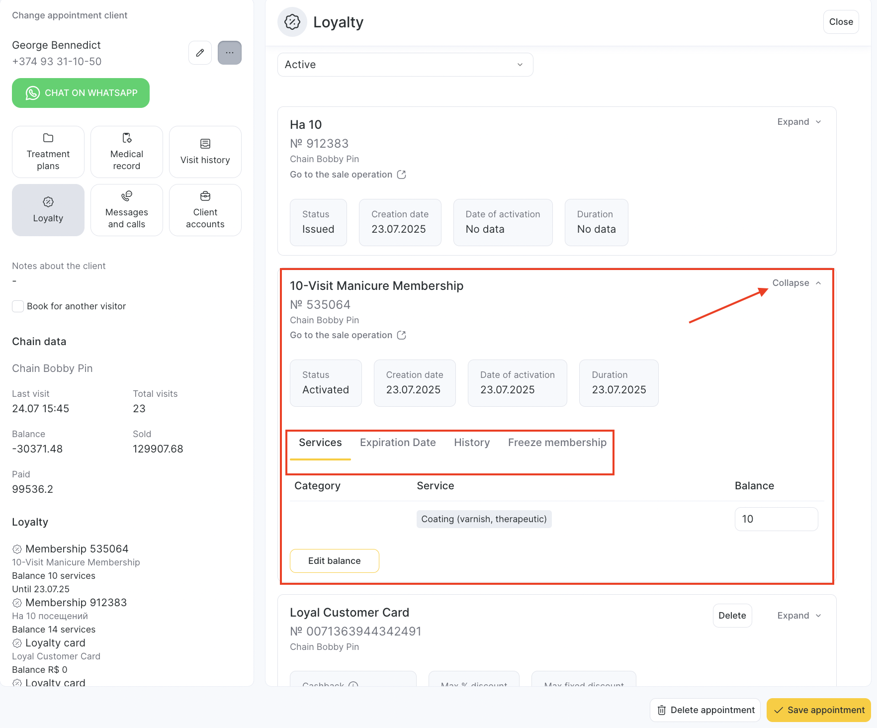Click the Coating (varnish, therapeutic) service tag
This screenshot has height=728, width=877.
(x=484, y=519)
